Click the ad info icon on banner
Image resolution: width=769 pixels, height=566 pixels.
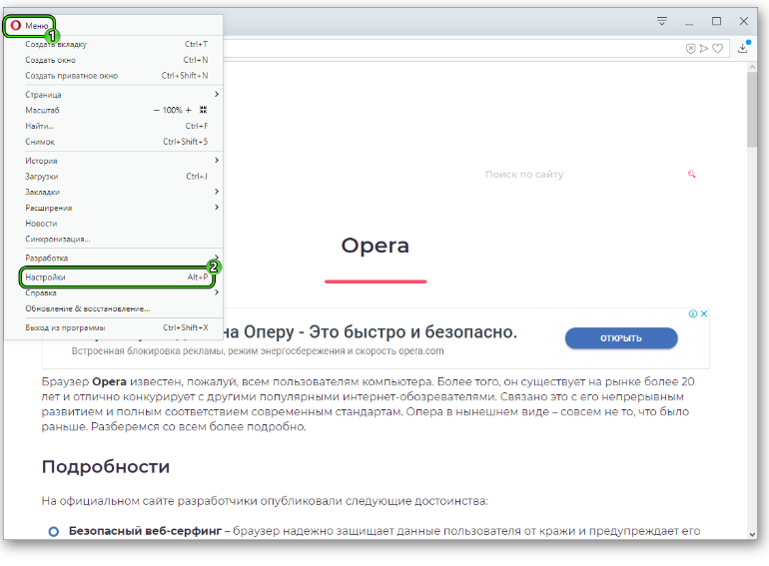click(692, 313)
